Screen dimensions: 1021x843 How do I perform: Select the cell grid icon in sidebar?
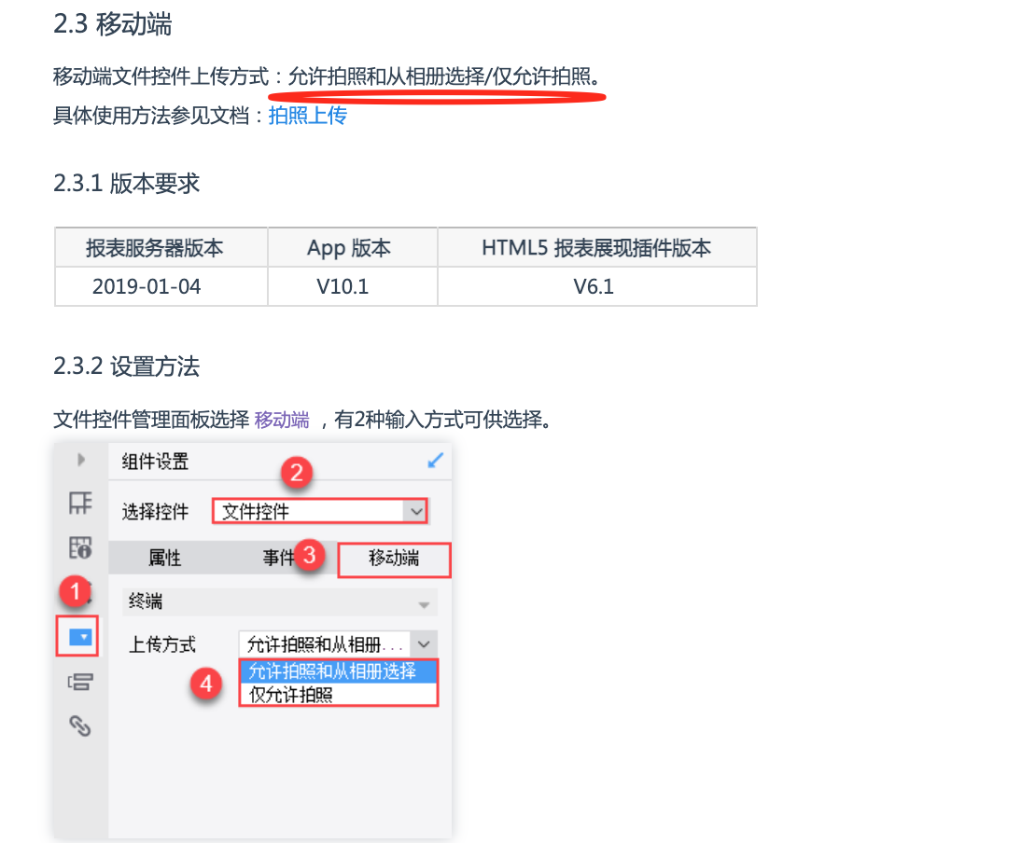pyautogui.click(x=81, y=503)
